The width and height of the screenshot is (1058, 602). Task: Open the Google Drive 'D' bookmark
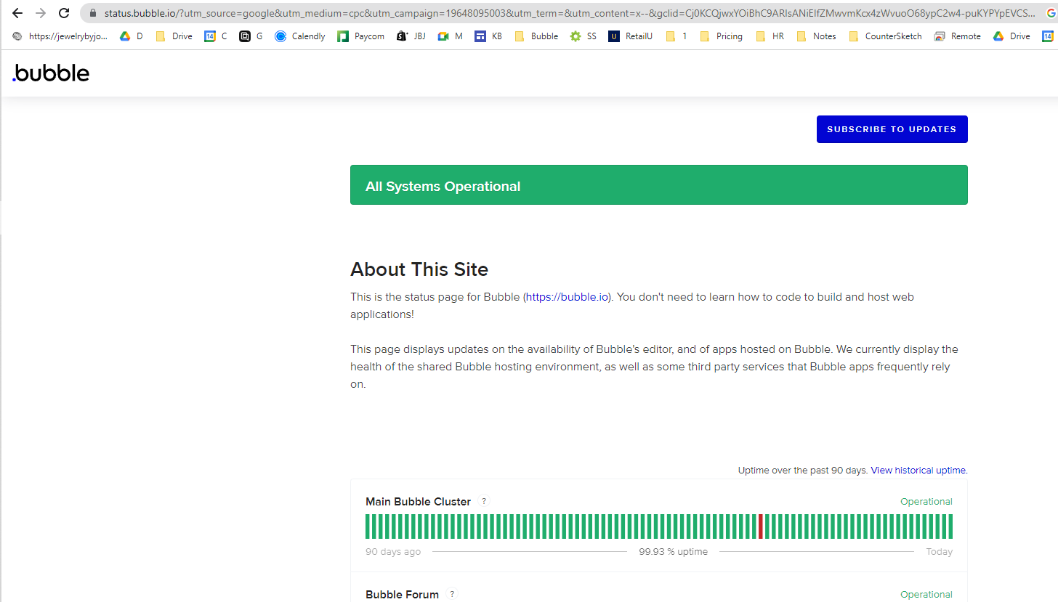click(x=132, y=36)
